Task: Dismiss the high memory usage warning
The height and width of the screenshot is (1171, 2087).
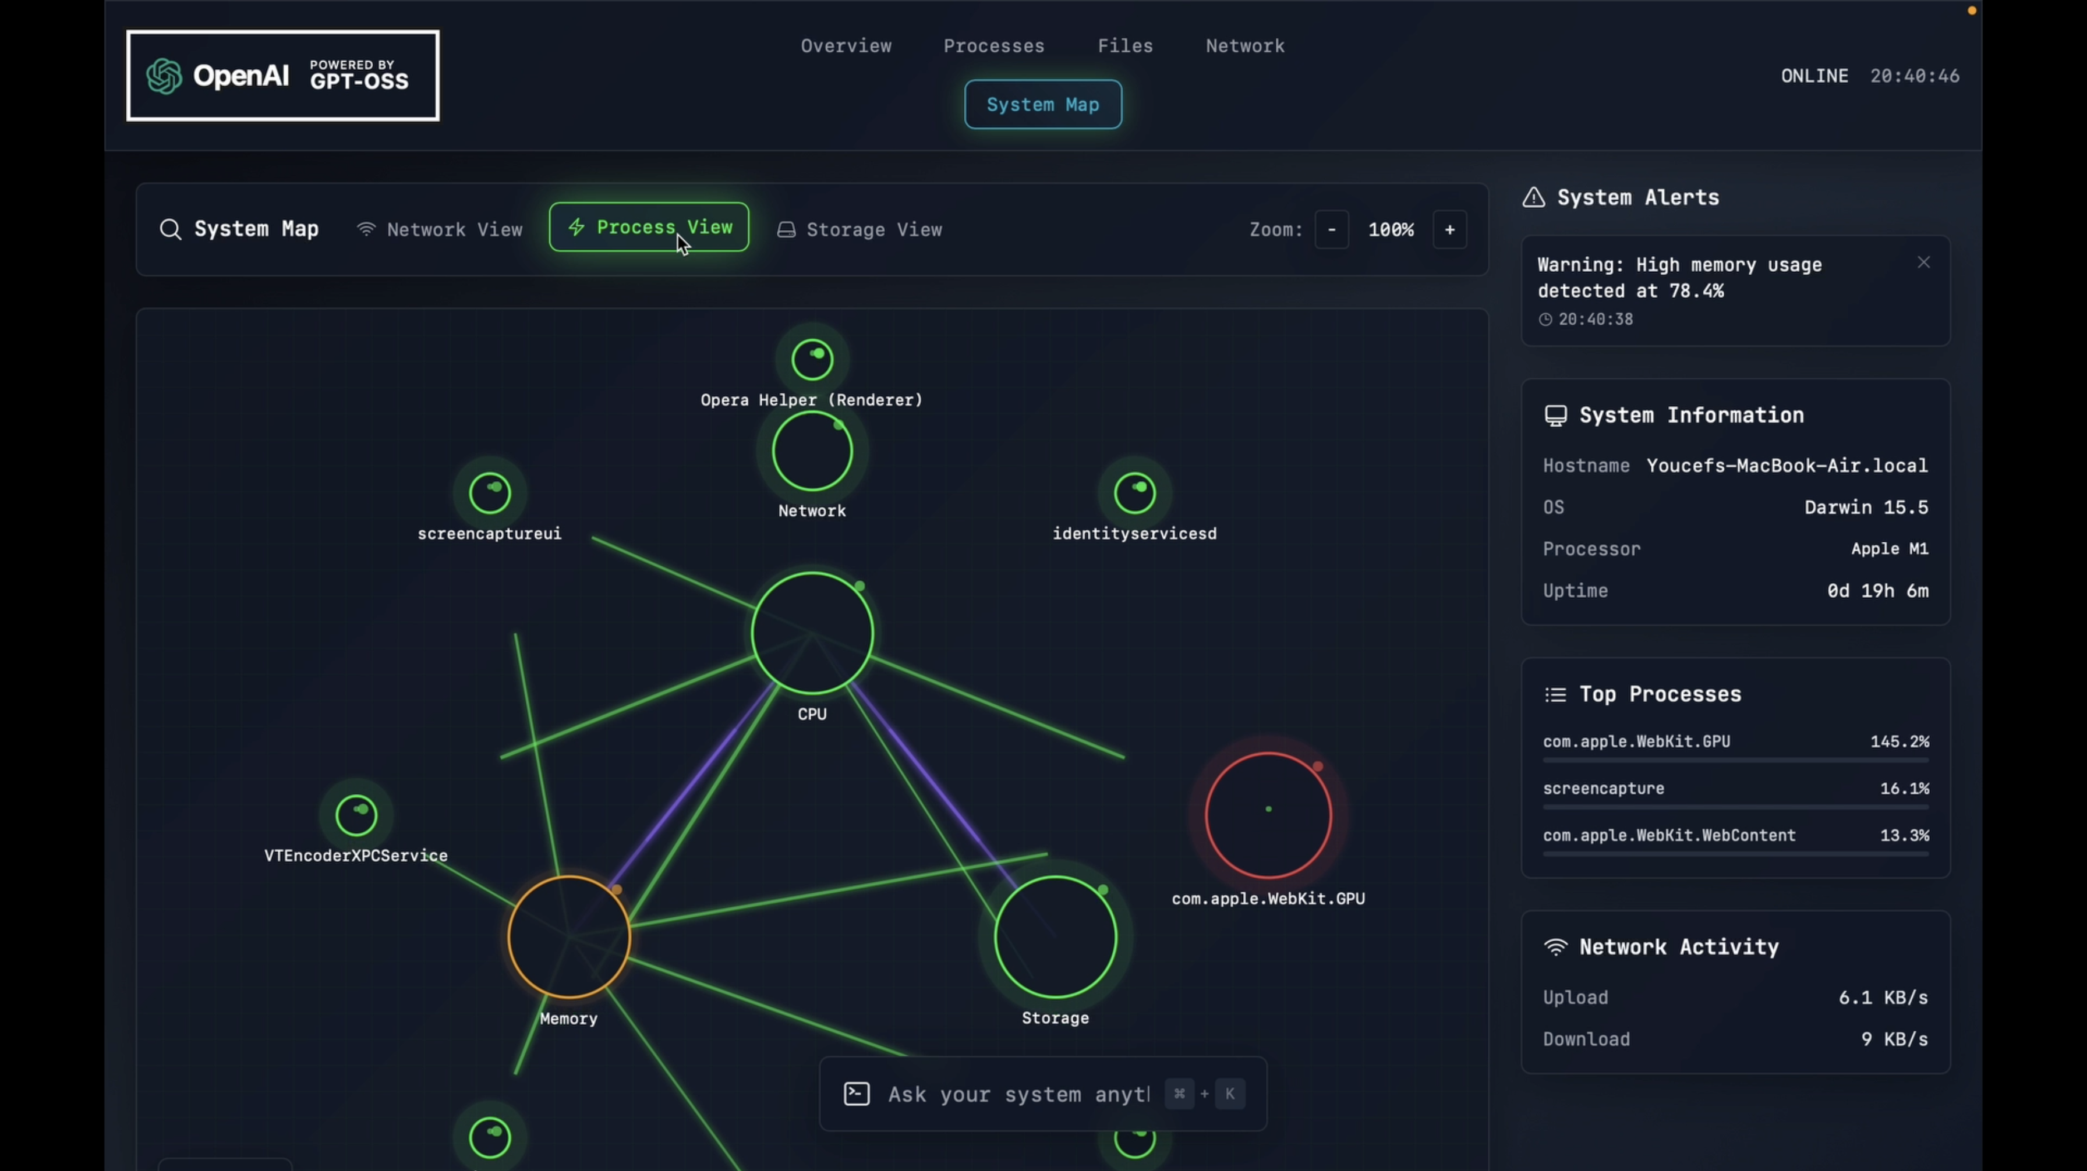Action: [x=1923, y=262]
